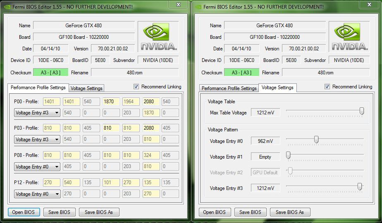Image resolution: width=382 pixels, height=223 pixels.
Task: Click Max Table Voltage slider handle
Action: coord(362,111)
